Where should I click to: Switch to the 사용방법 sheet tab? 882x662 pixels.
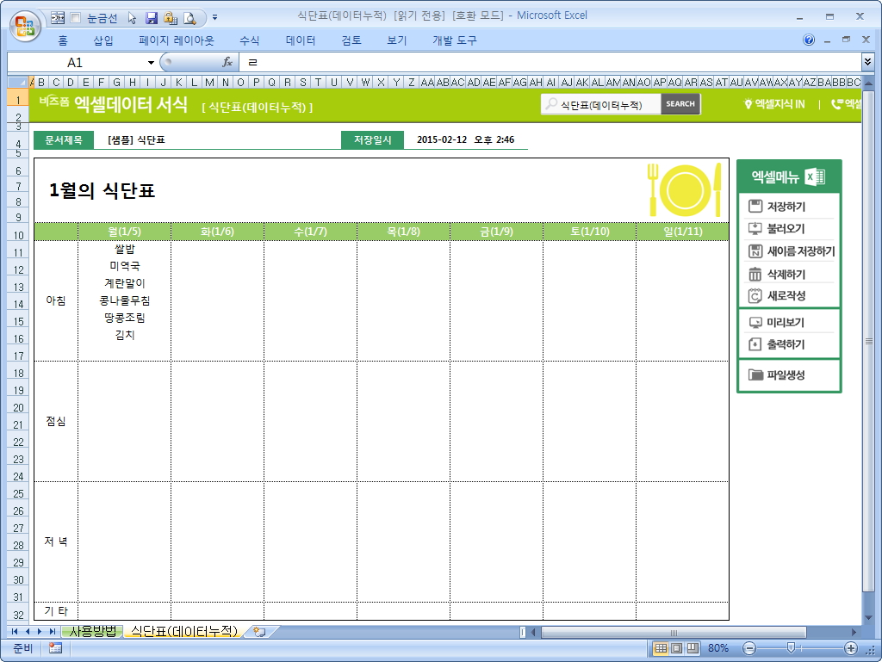point(92,631)
